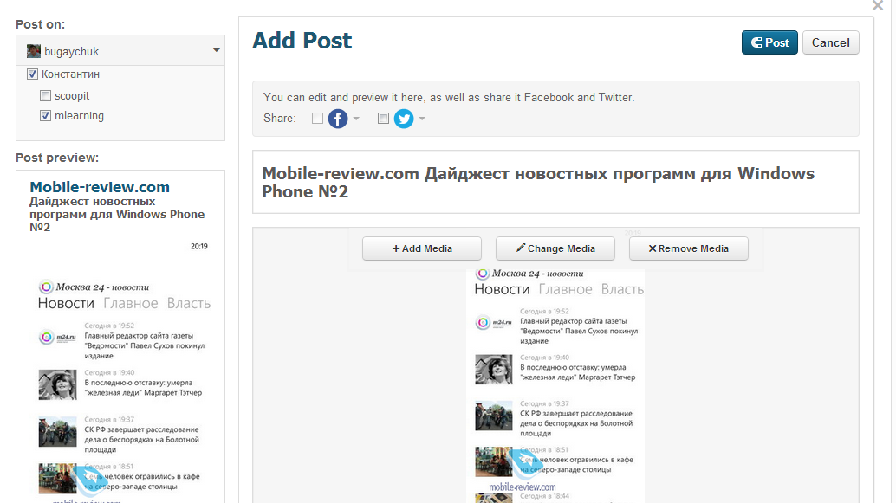Click the "Share:" label

pos(279,119)
